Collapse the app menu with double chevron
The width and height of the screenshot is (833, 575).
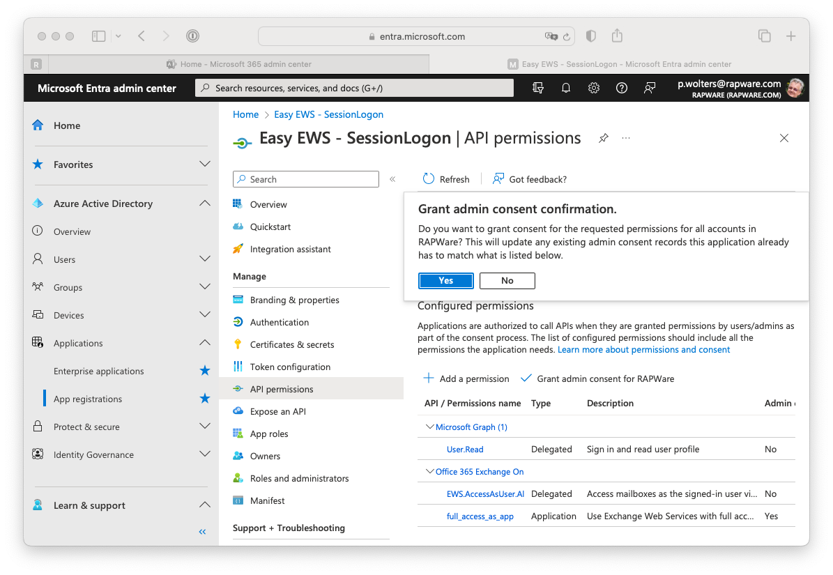click(x=392, y=179)
